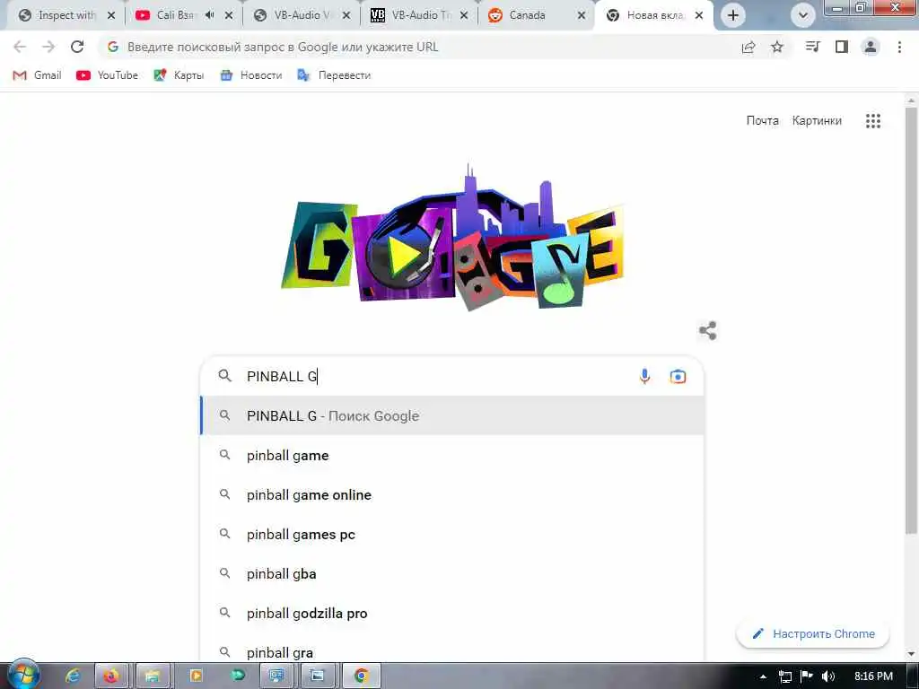This screenshot has width=919, height=689.
Task: Click the Почта link
Action: [x=763, y=121]
